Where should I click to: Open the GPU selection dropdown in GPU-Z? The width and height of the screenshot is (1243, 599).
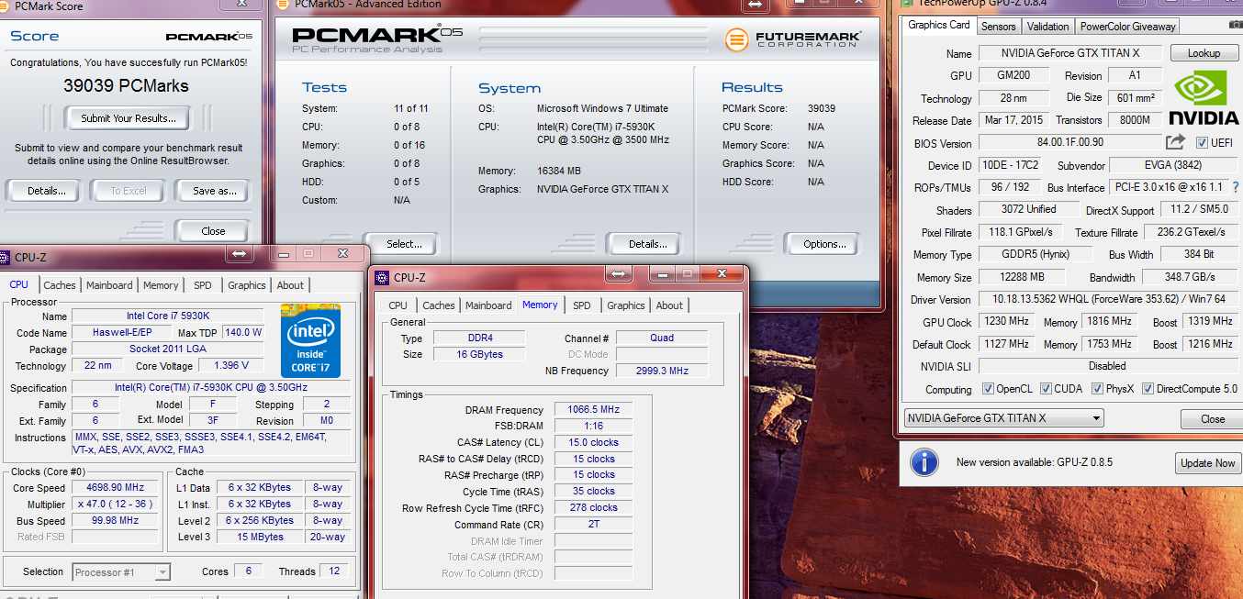[x=1003, y=418]
